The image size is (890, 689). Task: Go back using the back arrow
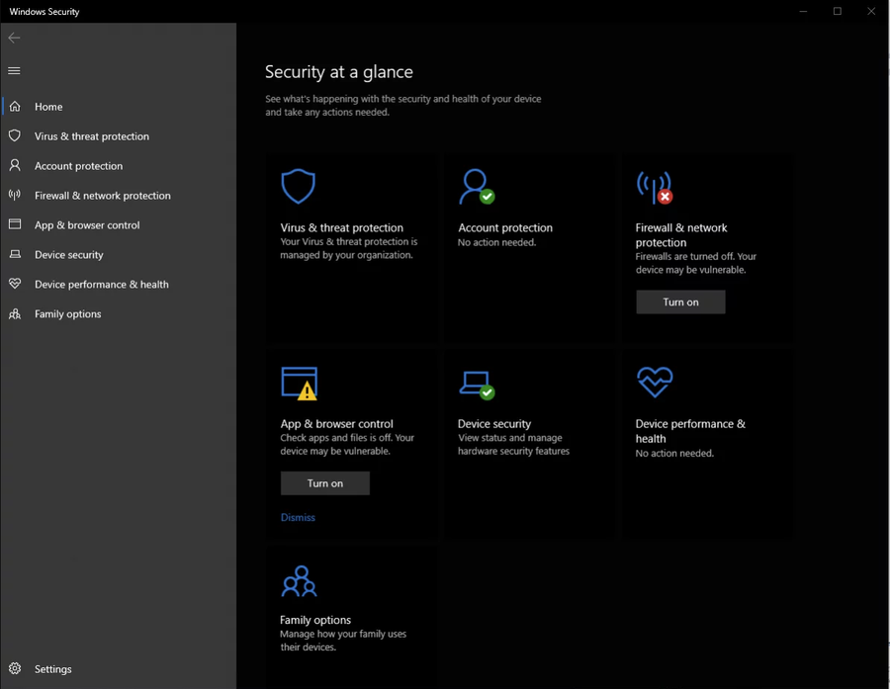pyautogui.click(x=14, y=38)
